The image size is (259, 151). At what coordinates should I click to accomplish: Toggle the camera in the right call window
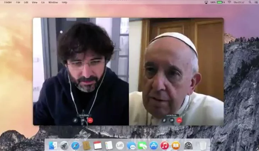(172, 120)
